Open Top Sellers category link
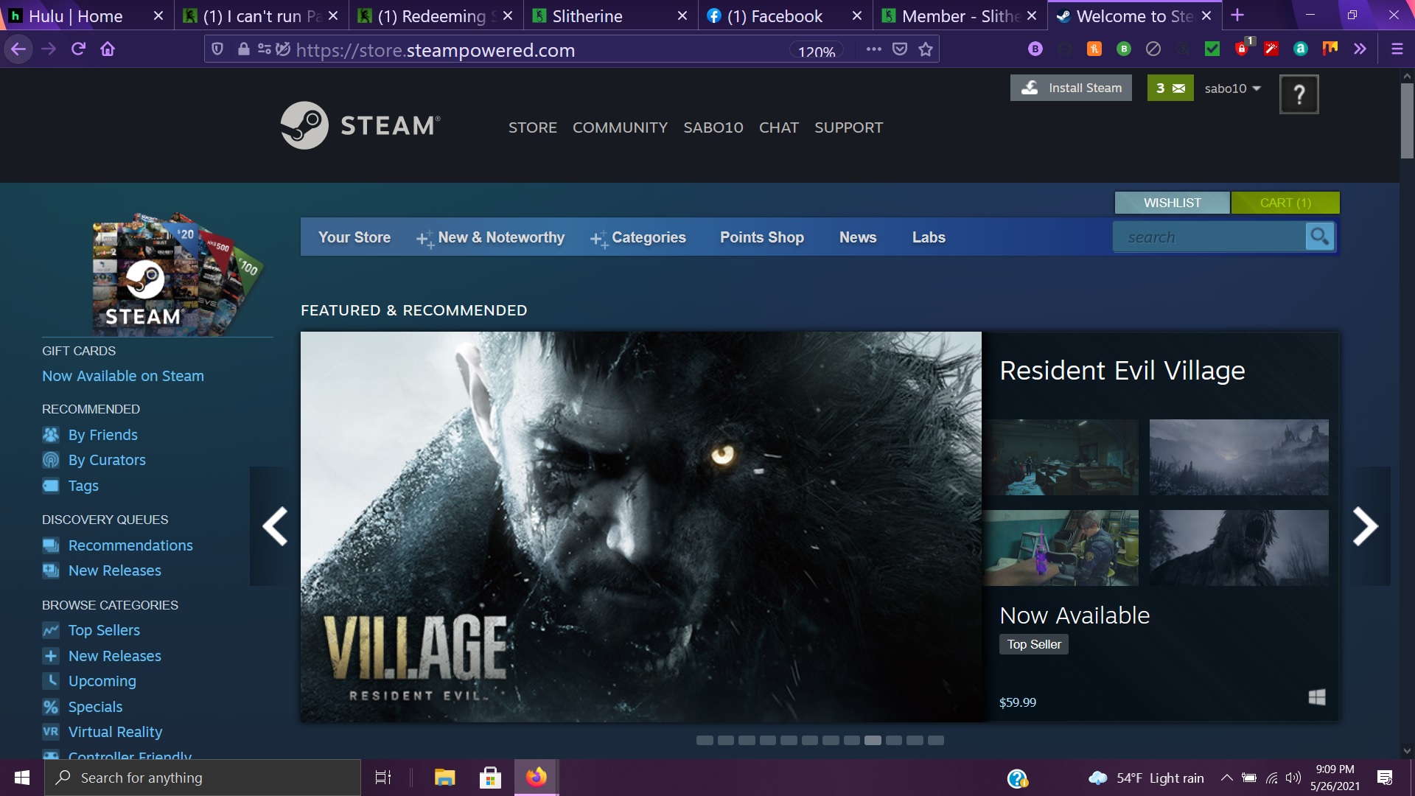The height and width of the screenshot is (796, 1415). click(104, 630)
